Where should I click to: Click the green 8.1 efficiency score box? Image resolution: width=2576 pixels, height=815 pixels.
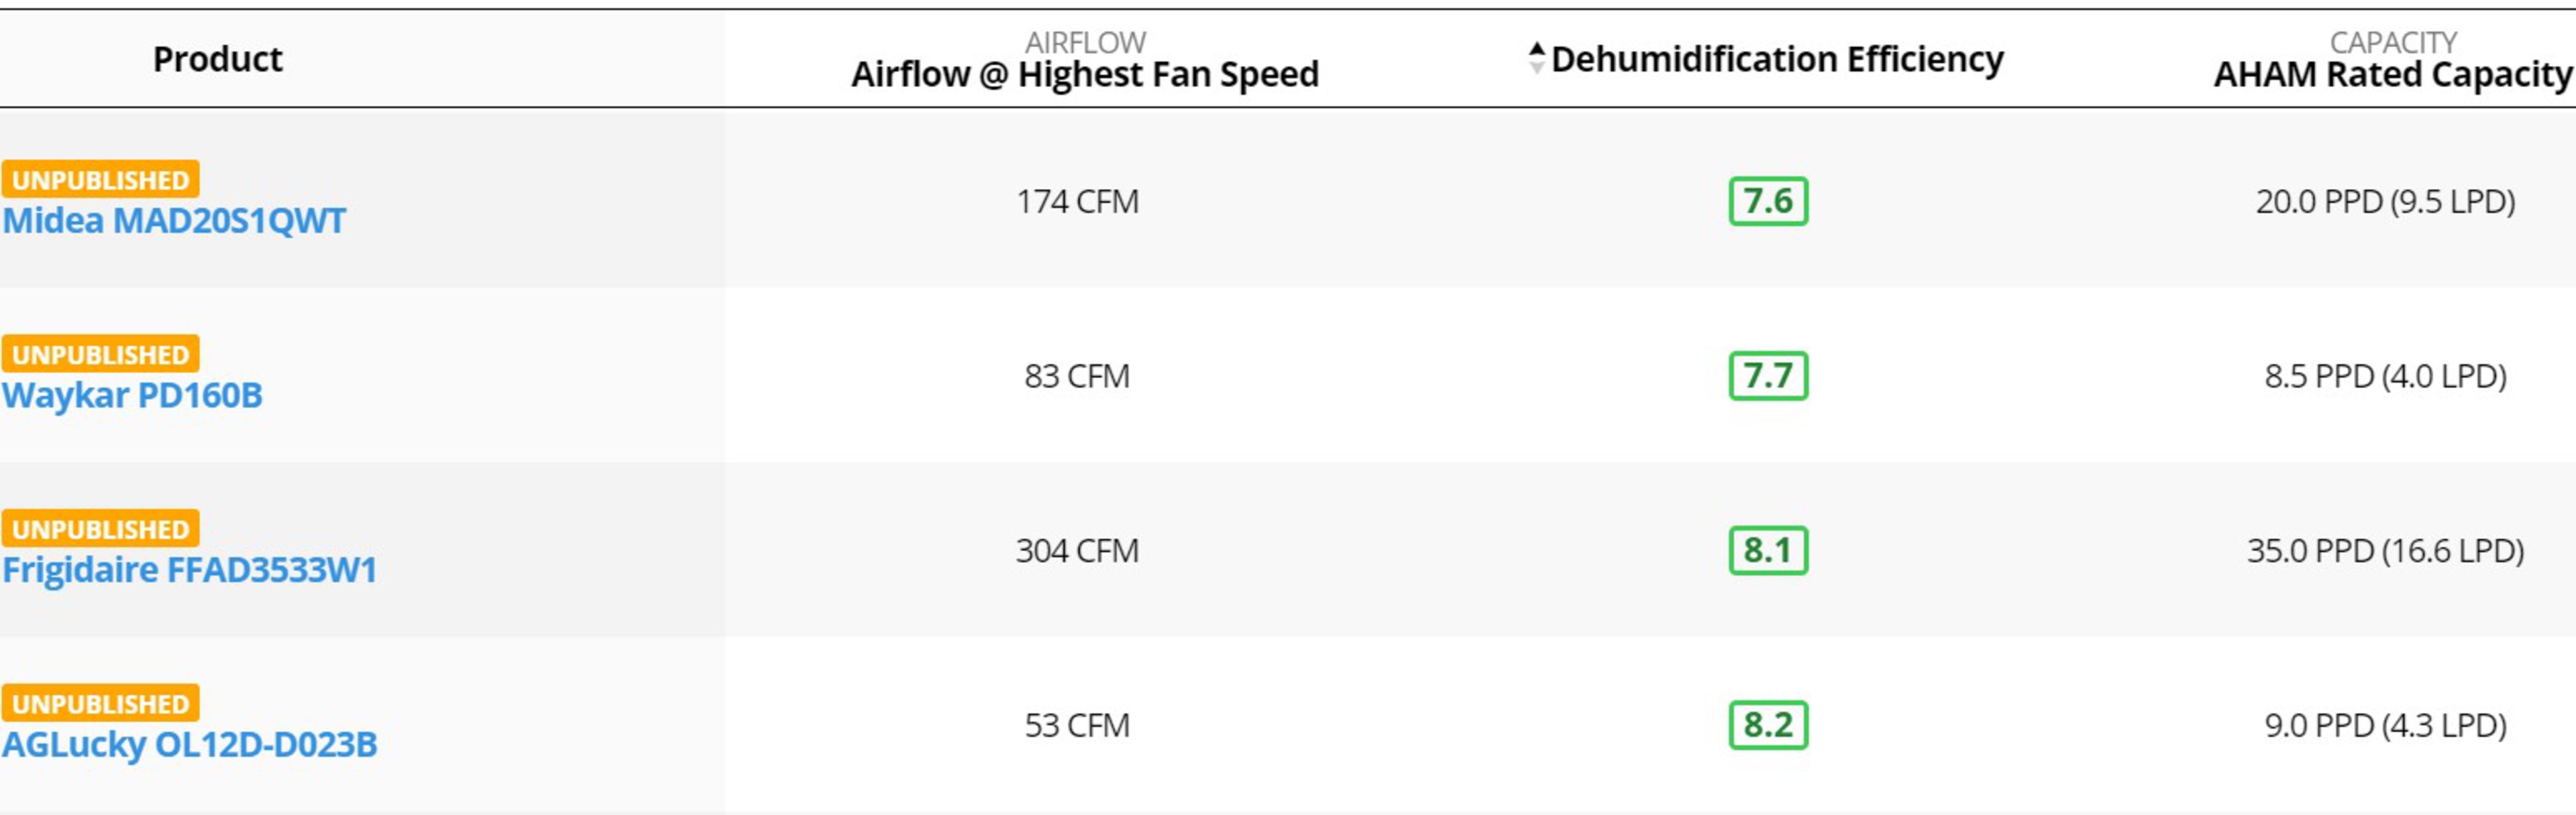[1768, 552]
